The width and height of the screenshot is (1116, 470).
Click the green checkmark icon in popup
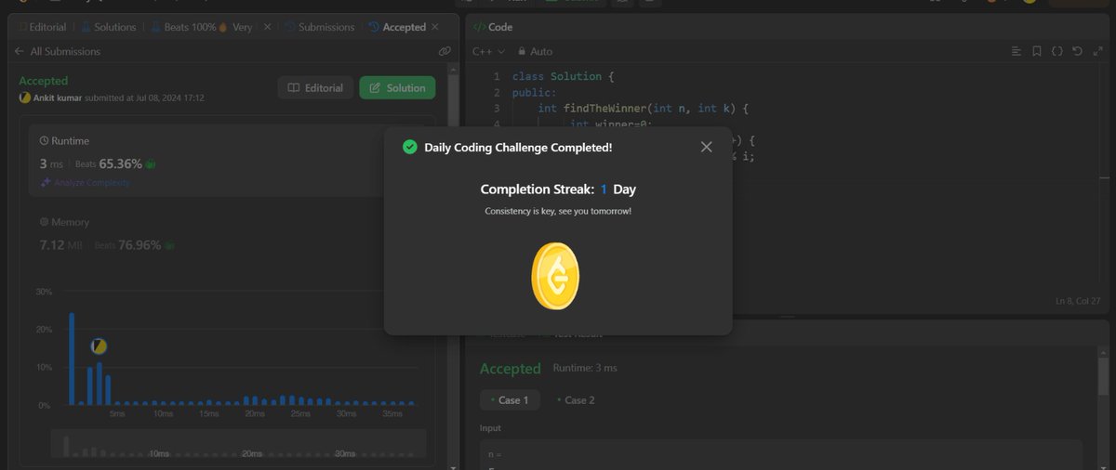tap(409, 147)
